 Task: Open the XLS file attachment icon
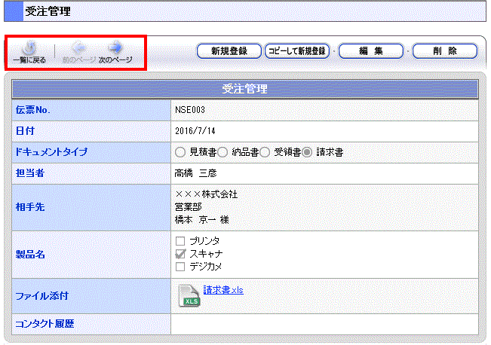[189, 295]
